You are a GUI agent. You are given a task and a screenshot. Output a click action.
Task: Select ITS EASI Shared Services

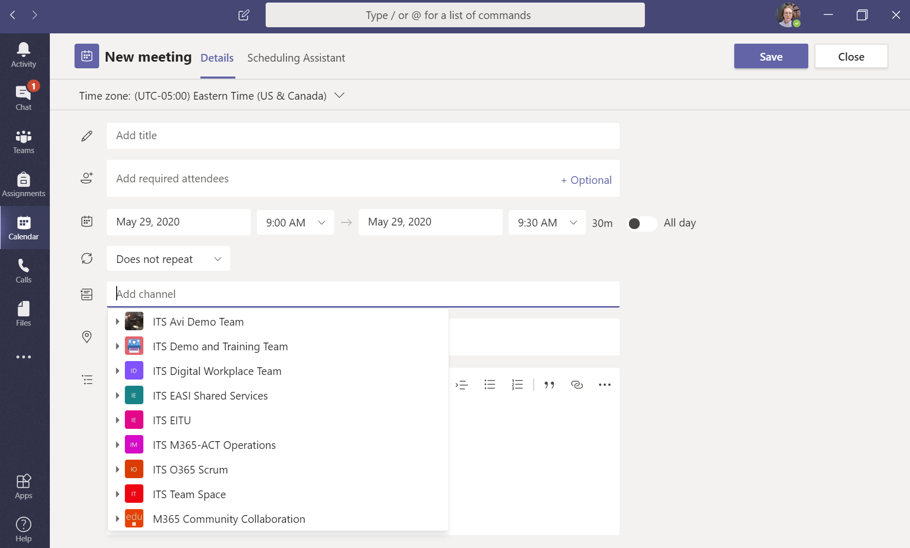click(x=278, y=395)
